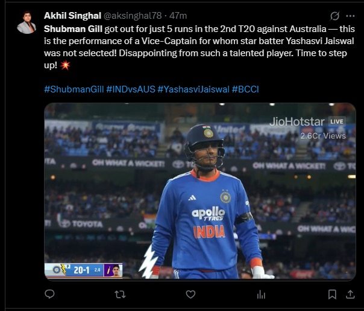The image size is (364, 311).
Task: Open the 47m timestamp link
Action: click(178, 16)
